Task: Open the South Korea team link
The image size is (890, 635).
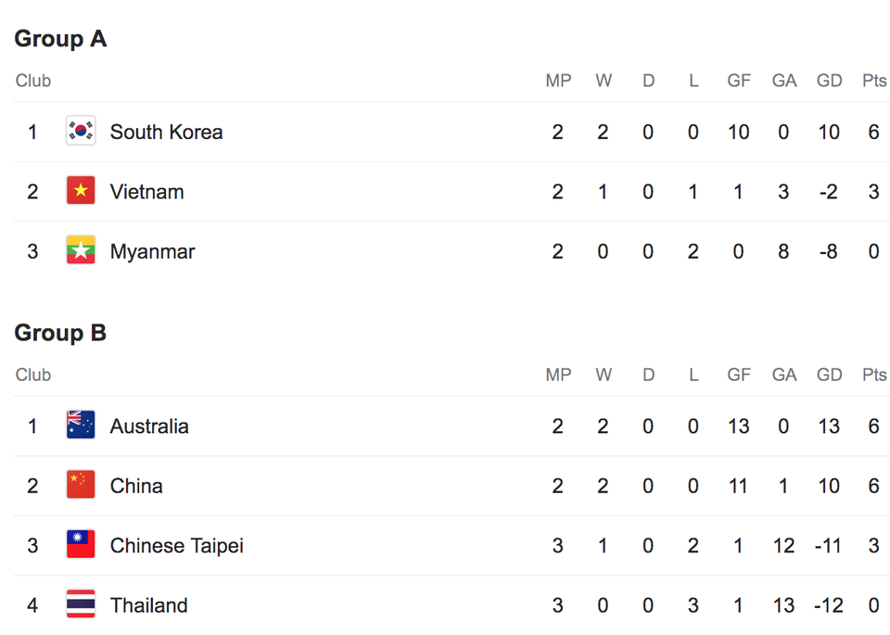Action: point(166,133)
